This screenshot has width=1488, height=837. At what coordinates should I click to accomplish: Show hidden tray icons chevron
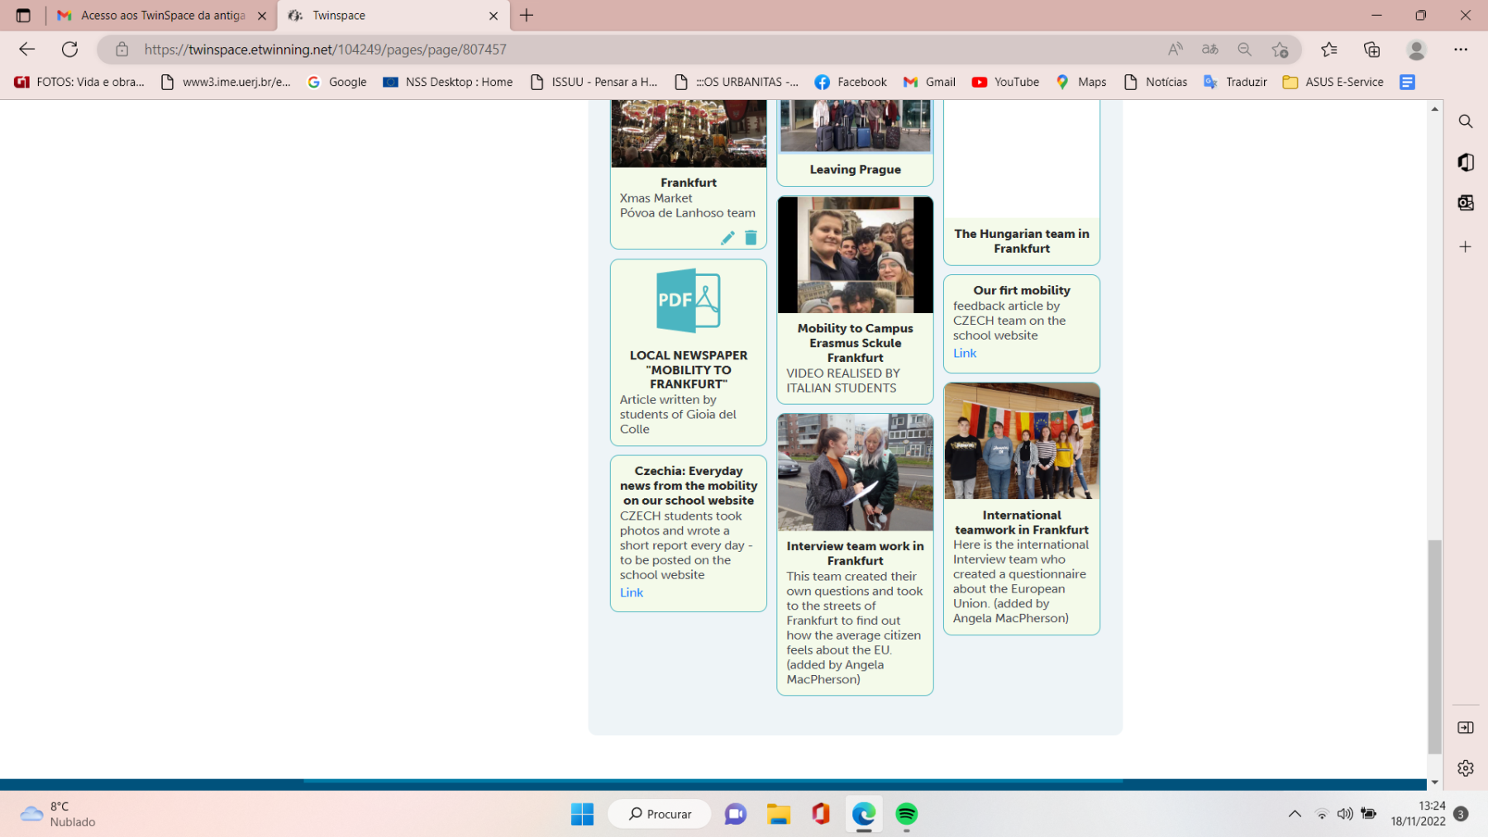pyautogui.click(x=1295, y=814)
